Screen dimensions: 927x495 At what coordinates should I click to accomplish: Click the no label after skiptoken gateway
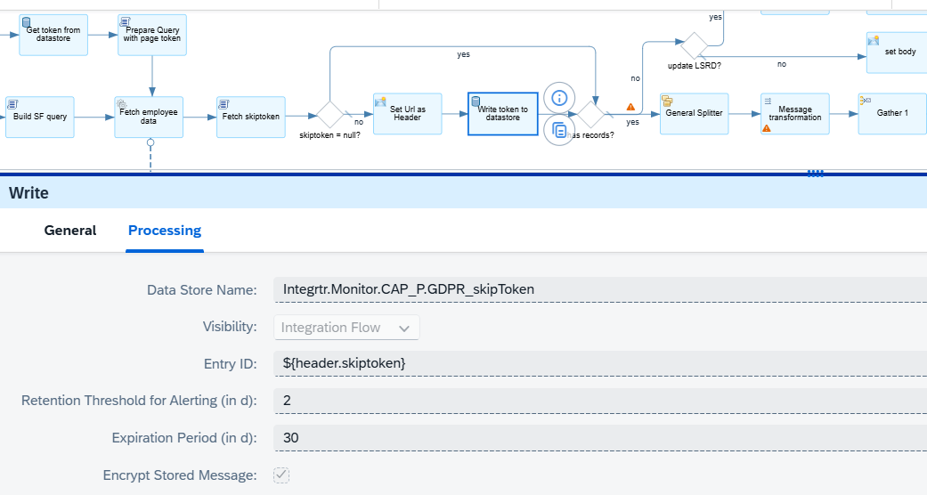click(x=359, y=122)
